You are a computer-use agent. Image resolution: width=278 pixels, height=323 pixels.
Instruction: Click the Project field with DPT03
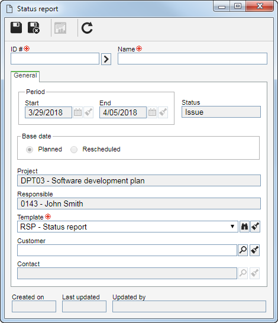click(x=139, y=180)
